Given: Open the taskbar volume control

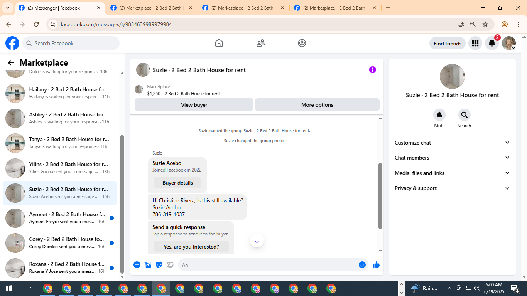Looking at the screenshot, I should [477, 288].
